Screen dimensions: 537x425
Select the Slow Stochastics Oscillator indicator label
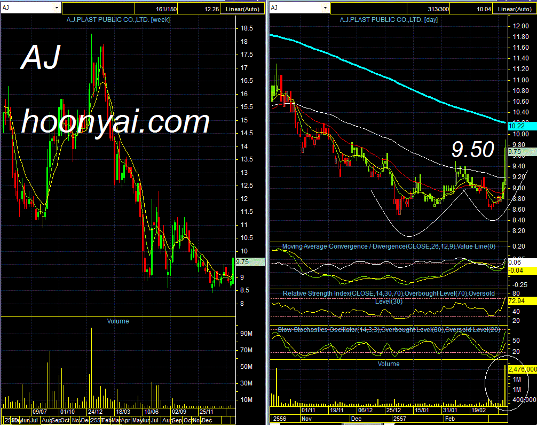tap(389, 330)
